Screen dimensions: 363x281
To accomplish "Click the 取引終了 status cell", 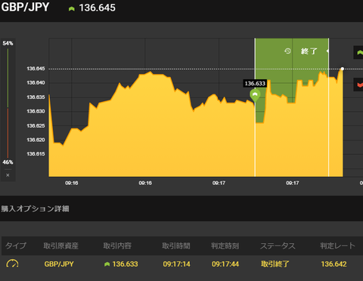I will [x=275, y=264].
